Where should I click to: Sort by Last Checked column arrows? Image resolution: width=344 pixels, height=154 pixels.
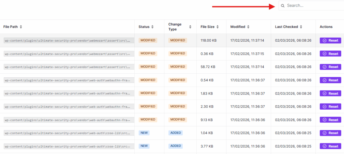(301, 27)
